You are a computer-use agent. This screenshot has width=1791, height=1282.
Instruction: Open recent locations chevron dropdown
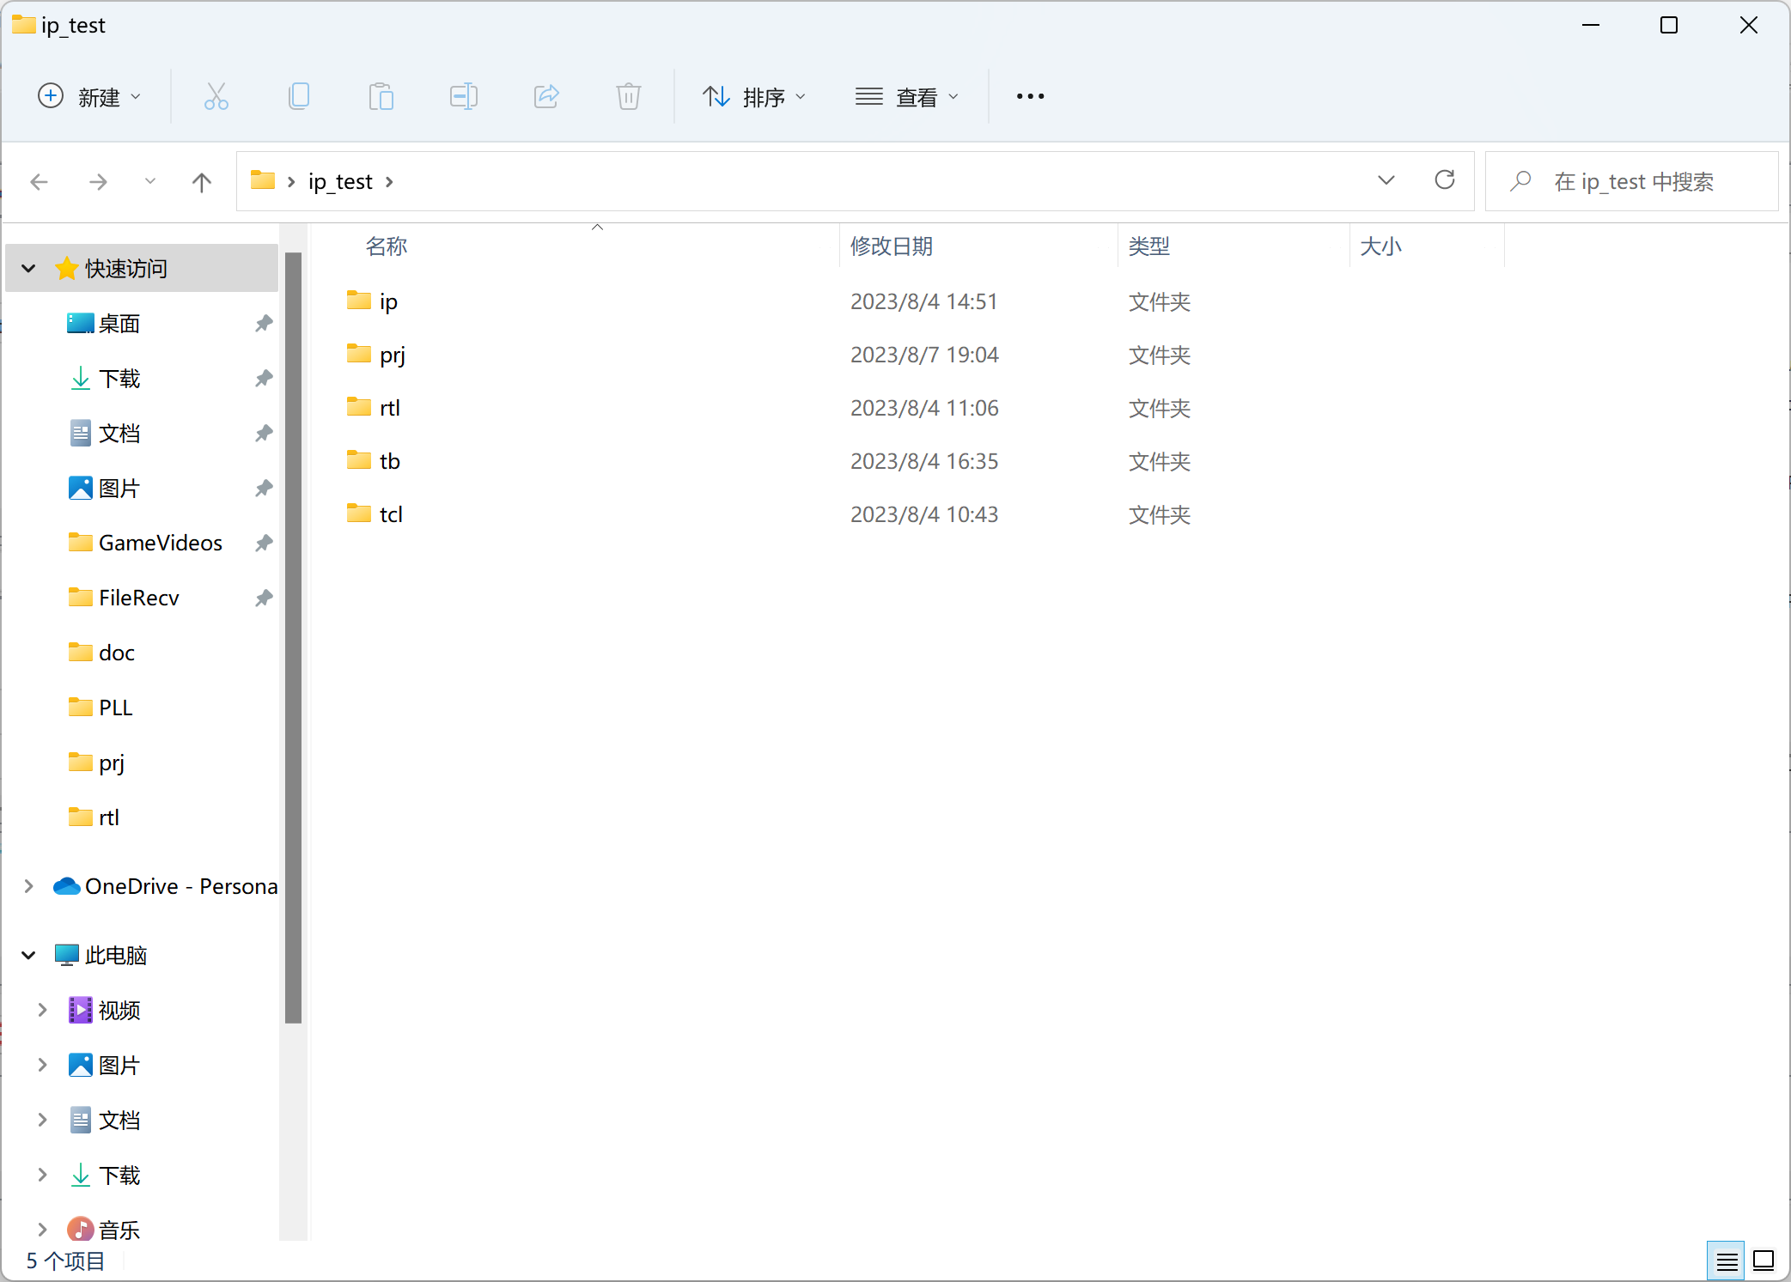click(150, 181)
